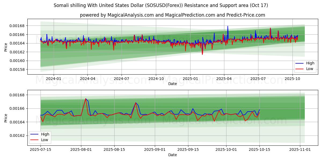The width and height of the screenshot is (322, 161).
Task: Click the 'powered by MagicalAnalysis.com' subtitle
Action: (172, 15)
